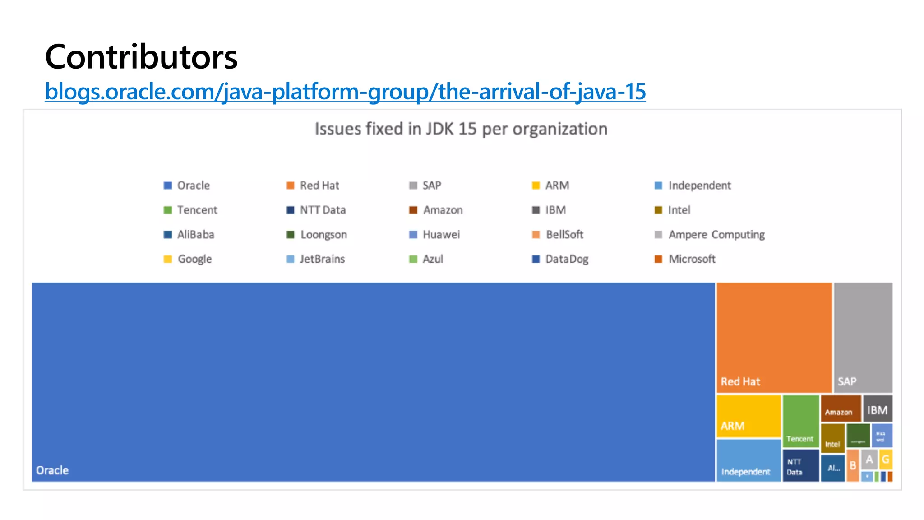Screen dimensions: 924x520
Task: Select the large Oracle treemap block
Action: pyautogui.click(x=373, y=382)
